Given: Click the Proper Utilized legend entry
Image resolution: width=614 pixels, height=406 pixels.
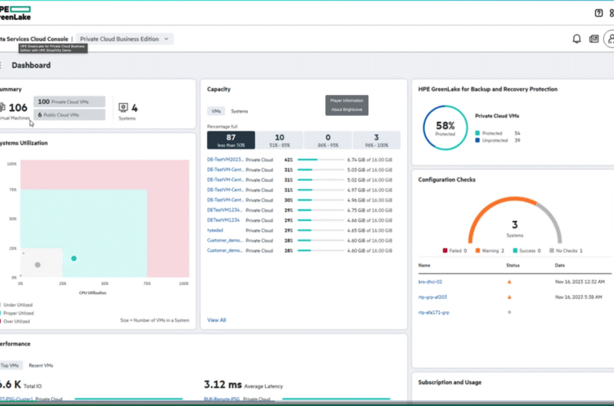Looking at the screenshot, I should [x=17, y=313].
